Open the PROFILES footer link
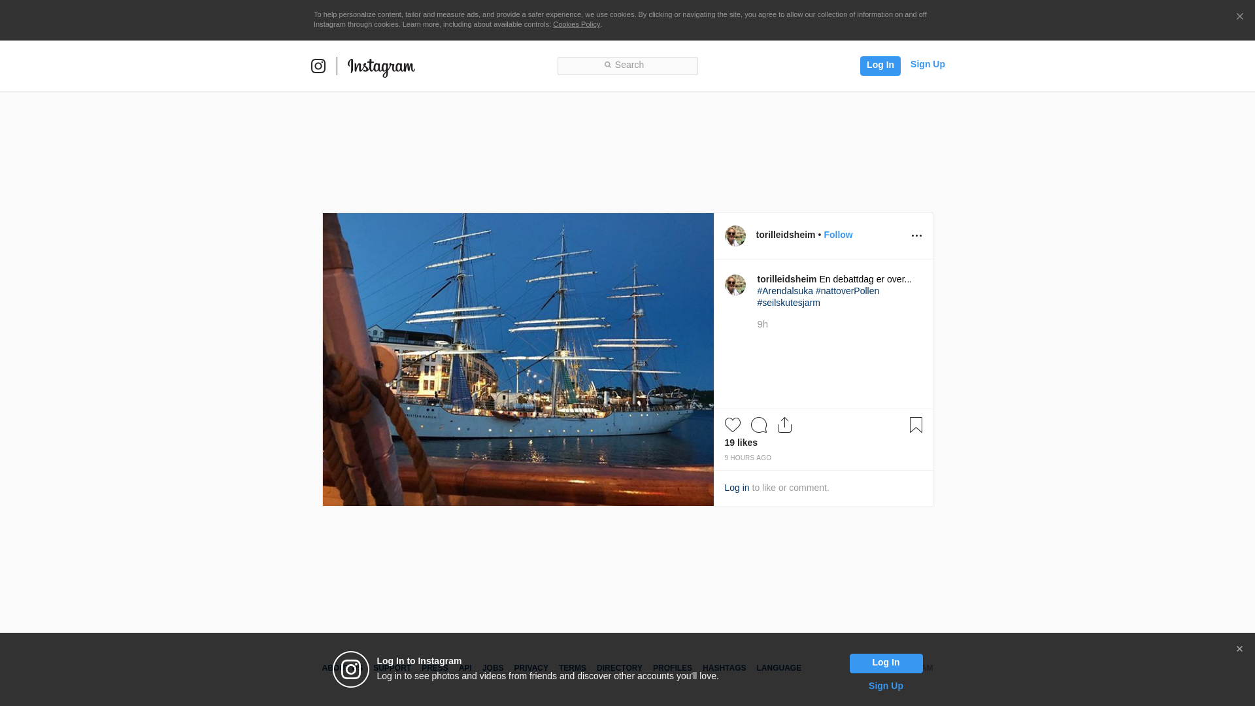Image resolution: width=1255 pixels, height=706 pixels. pyautogui.click(x=673, y=668)
